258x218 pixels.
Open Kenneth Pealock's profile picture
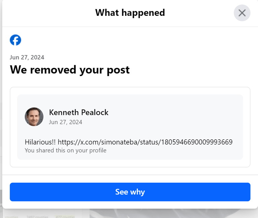click(x=34, y=117)
